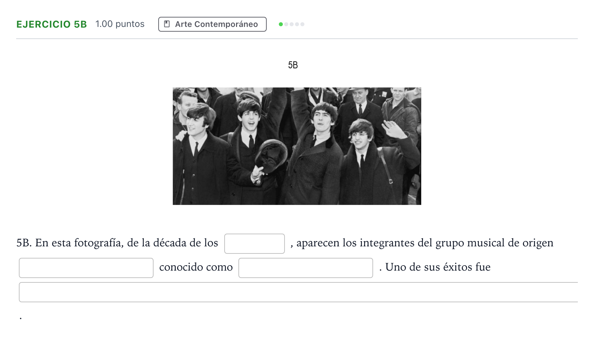Click the text 'conocido como'
Screen dimensions: 594x344
pos(196,267)
